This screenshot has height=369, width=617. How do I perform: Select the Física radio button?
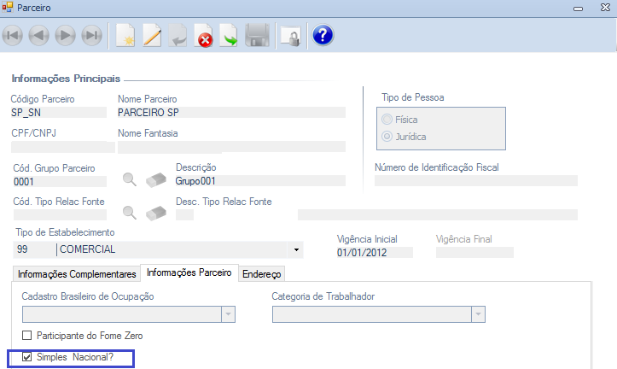[387, 119]
